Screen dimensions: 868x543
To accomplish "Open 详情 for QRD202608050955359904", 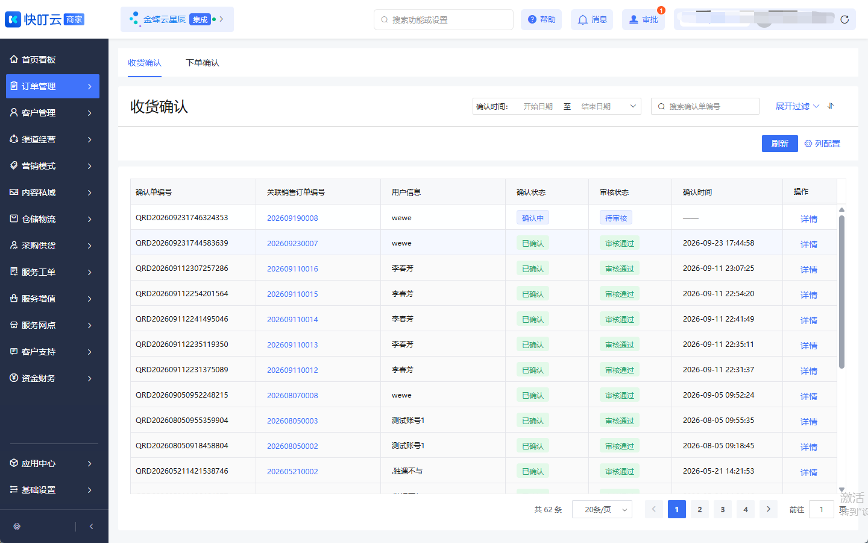I will (809, 422).
